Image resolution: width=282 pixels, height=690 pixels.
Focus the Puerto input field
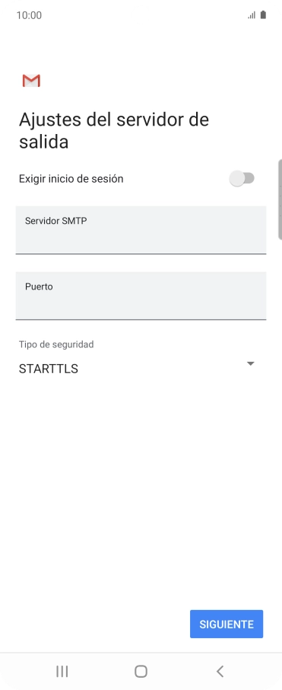(x=141, y=295)
